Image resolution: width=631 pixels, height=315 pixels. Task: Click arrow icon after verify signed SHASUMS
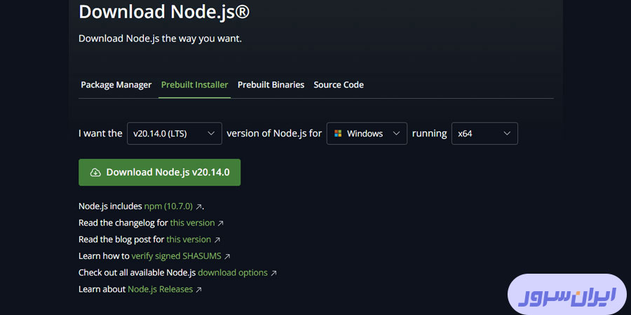coord(227,257)
